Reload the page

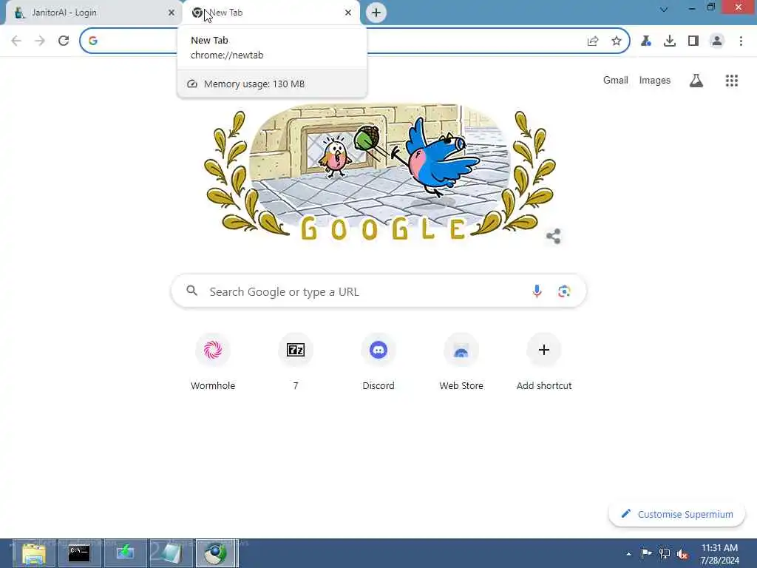pyautogui.click(x=64, y=41)
